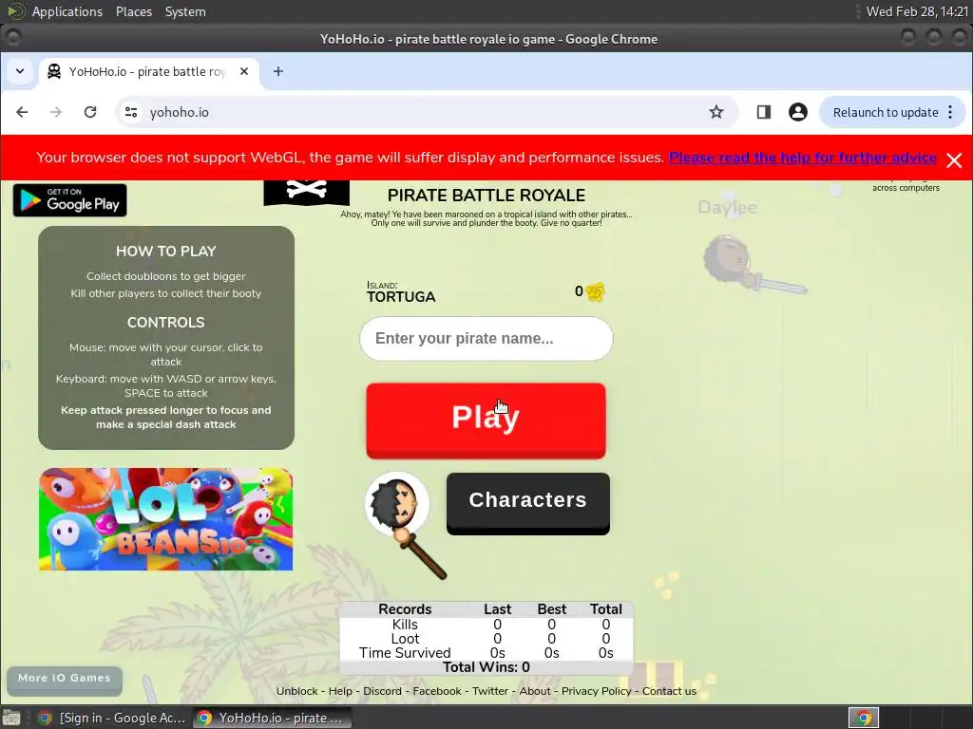Open the Facebook footer link
This screenshot has width=973, height=729.
tap(437, 691)
